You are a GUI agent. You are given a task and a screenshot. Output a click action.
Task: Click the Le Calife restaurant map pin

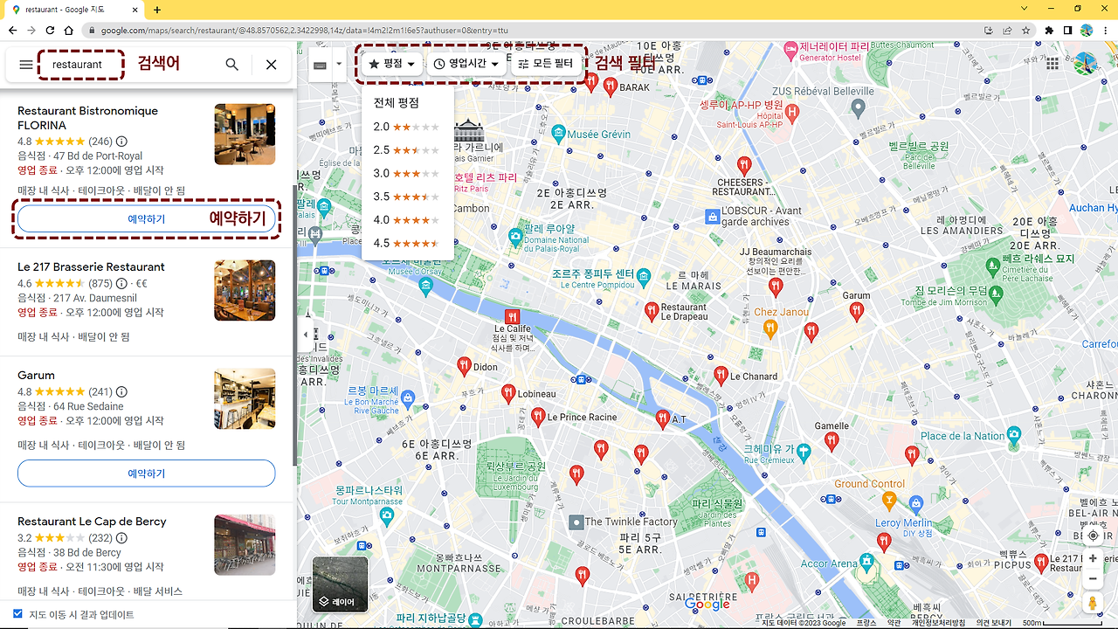coord(513,316)
